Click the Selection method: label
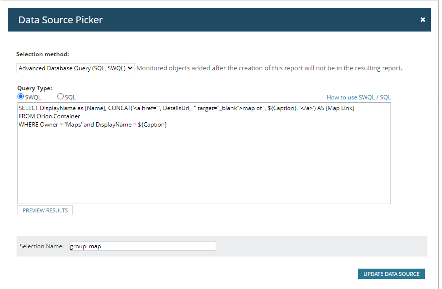The height and width of the screenshot is (289, 442). (x=43, y=54)
